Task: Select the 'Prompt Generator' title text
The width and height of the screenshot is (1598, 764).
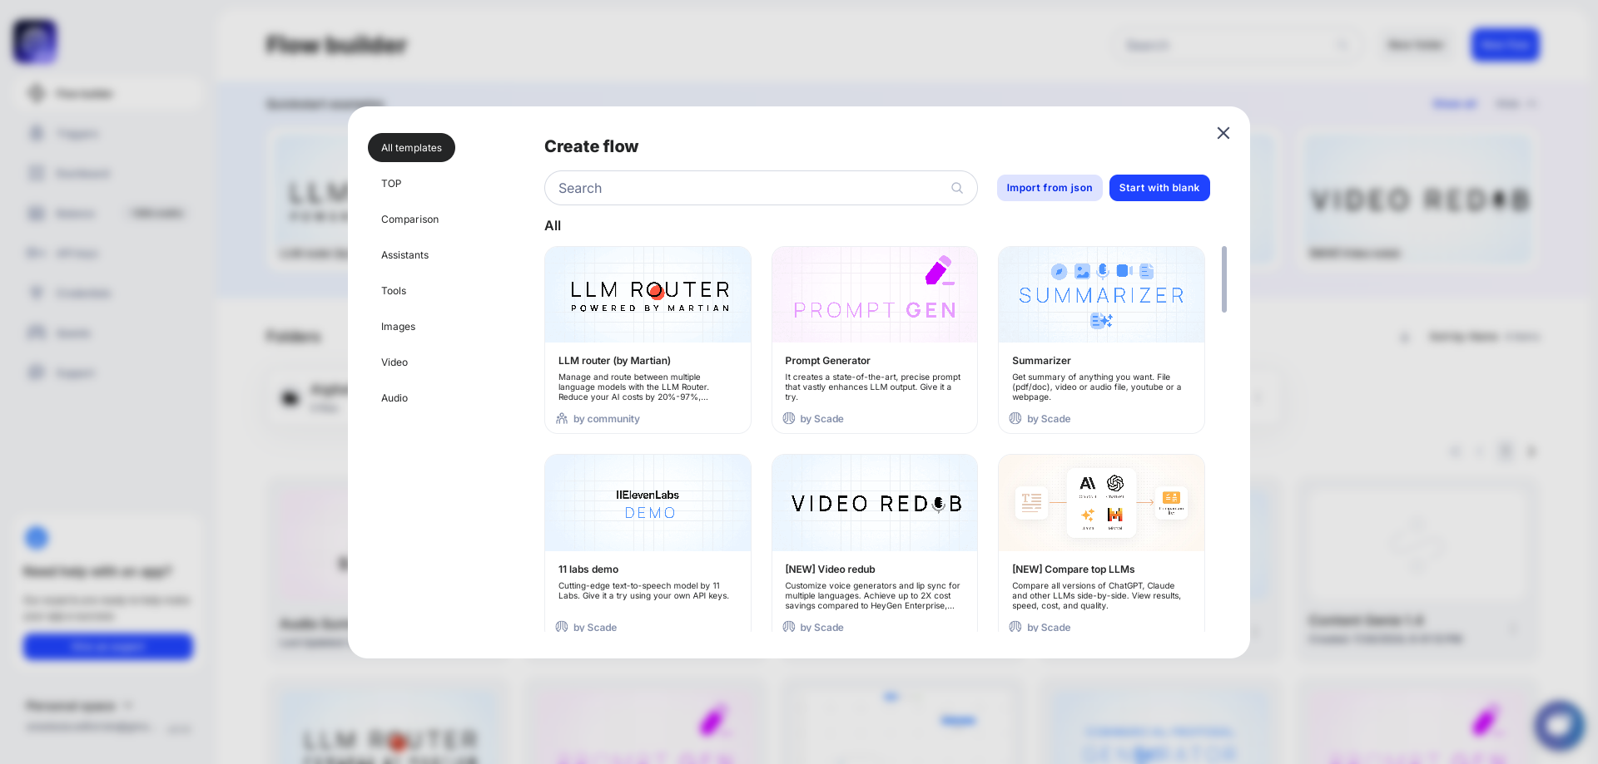Action: (x=827, y=361)
